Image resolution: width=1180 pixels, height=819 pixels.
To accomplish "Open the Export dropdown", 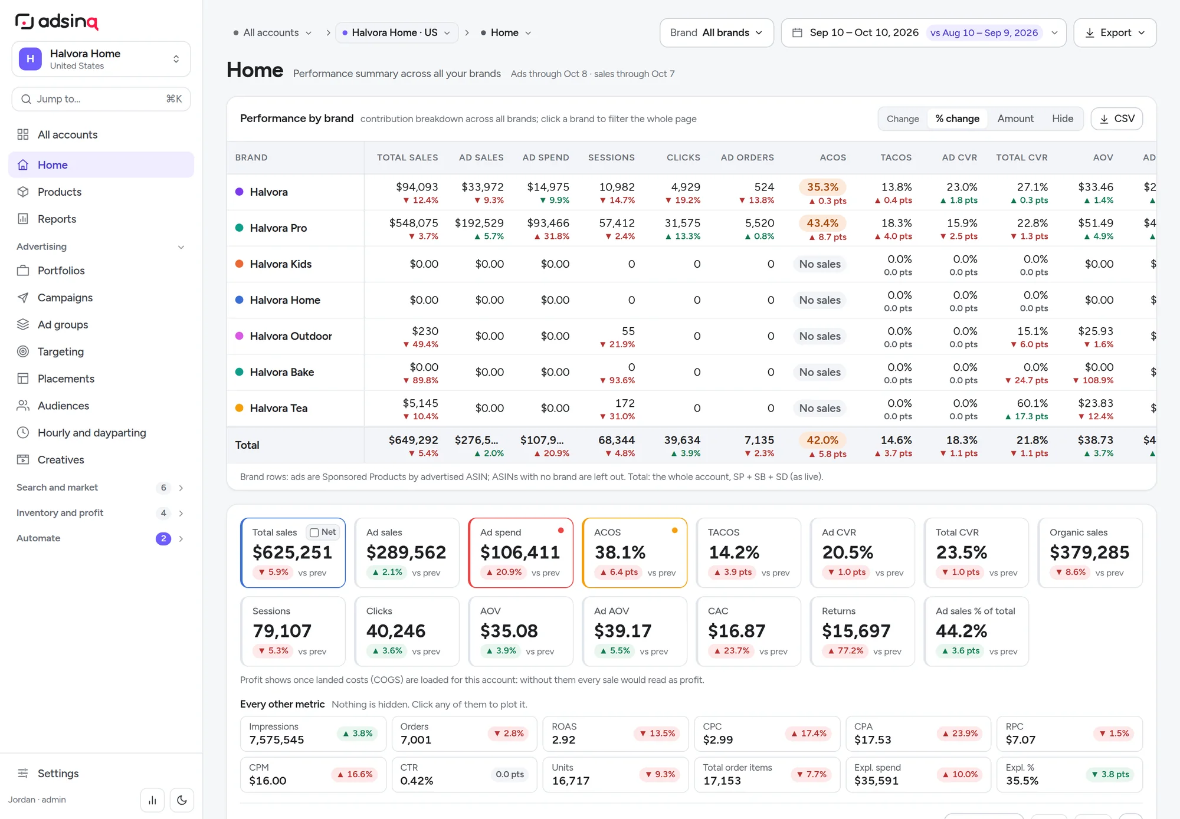I will pyautogui.click(x=1115, y=32).
